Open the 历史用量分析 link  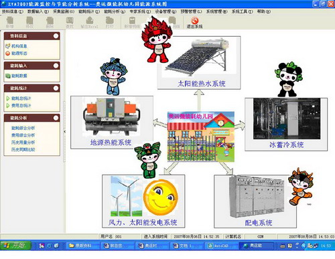pyautogui.click(x=23, y=143)
